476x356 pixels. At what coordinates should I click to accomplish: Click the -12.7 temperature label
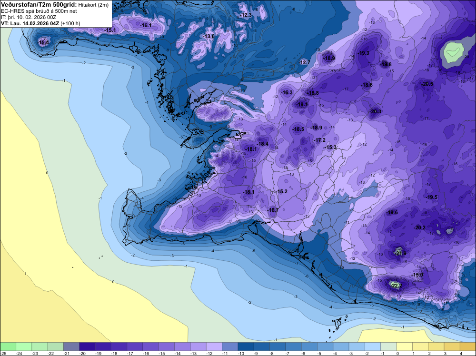pyautogui.click(x=304, y=62)
